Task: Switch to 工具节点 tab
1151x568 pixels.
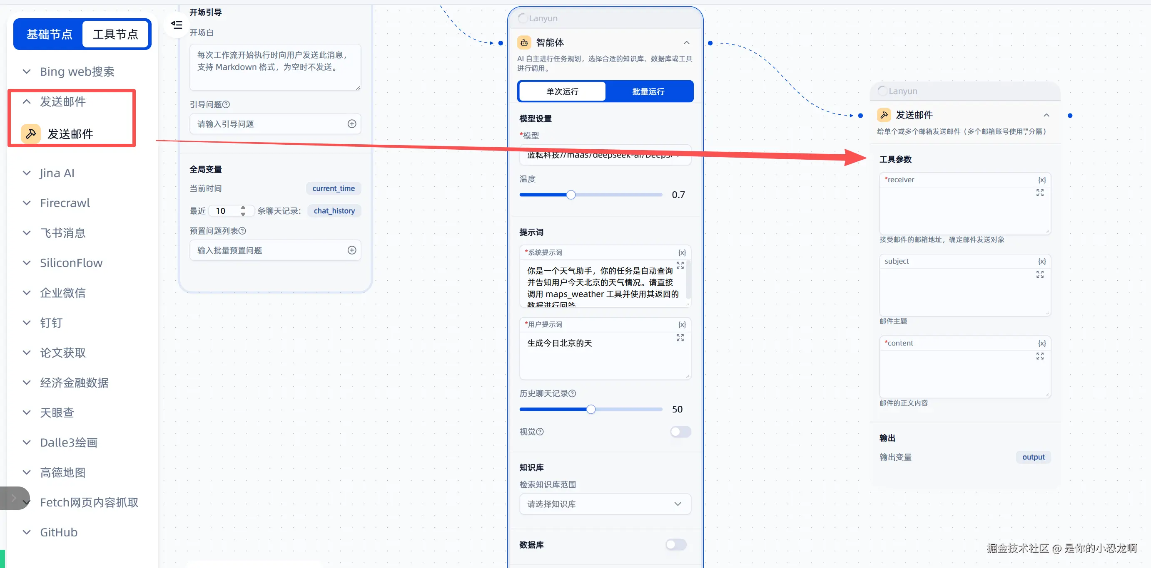Action: 115,35
